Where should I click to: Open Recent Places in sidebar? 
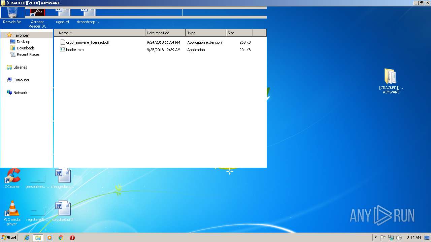[x=28, y=54]
